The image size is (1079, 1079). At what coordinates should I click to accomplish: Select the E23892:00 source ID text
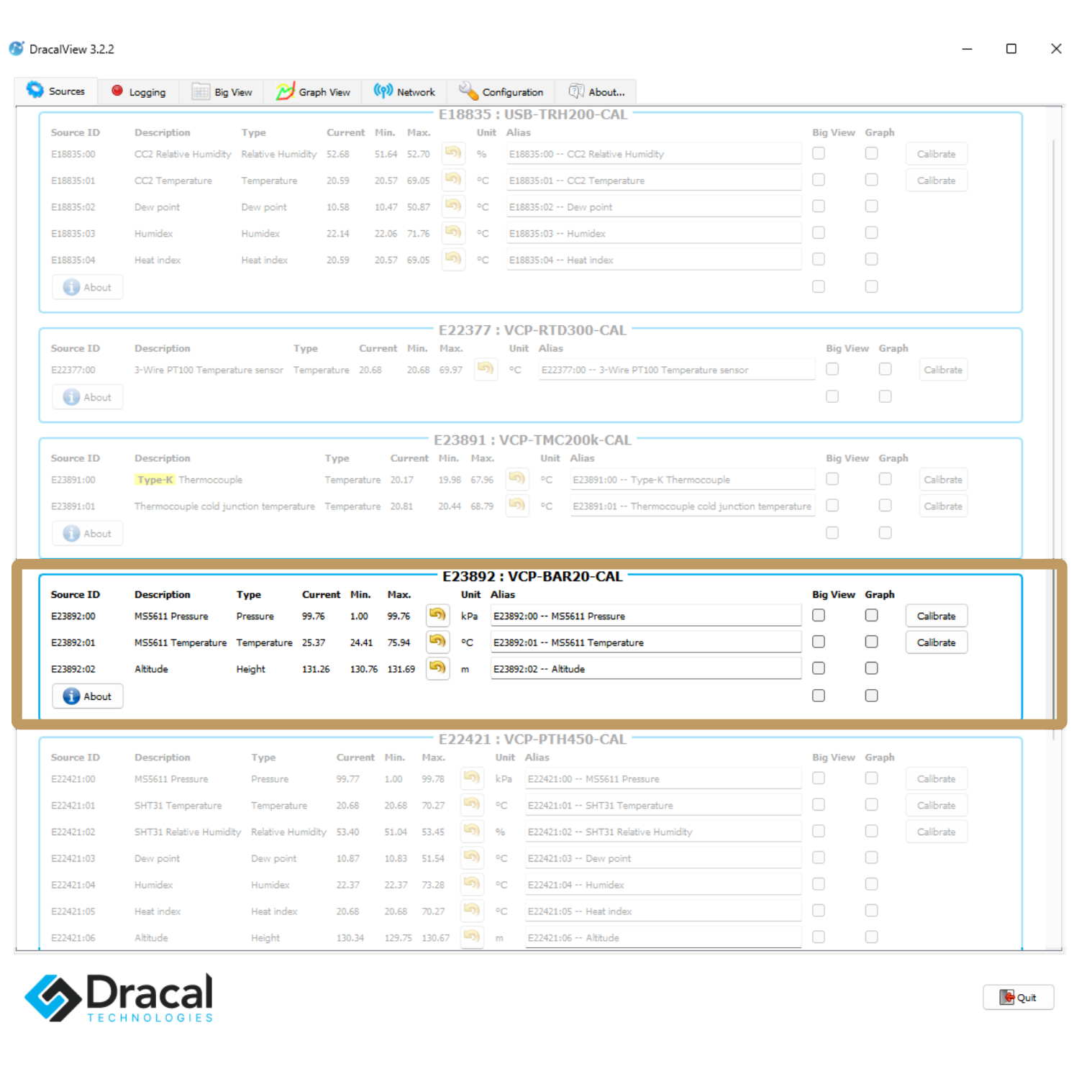[73, 616]
